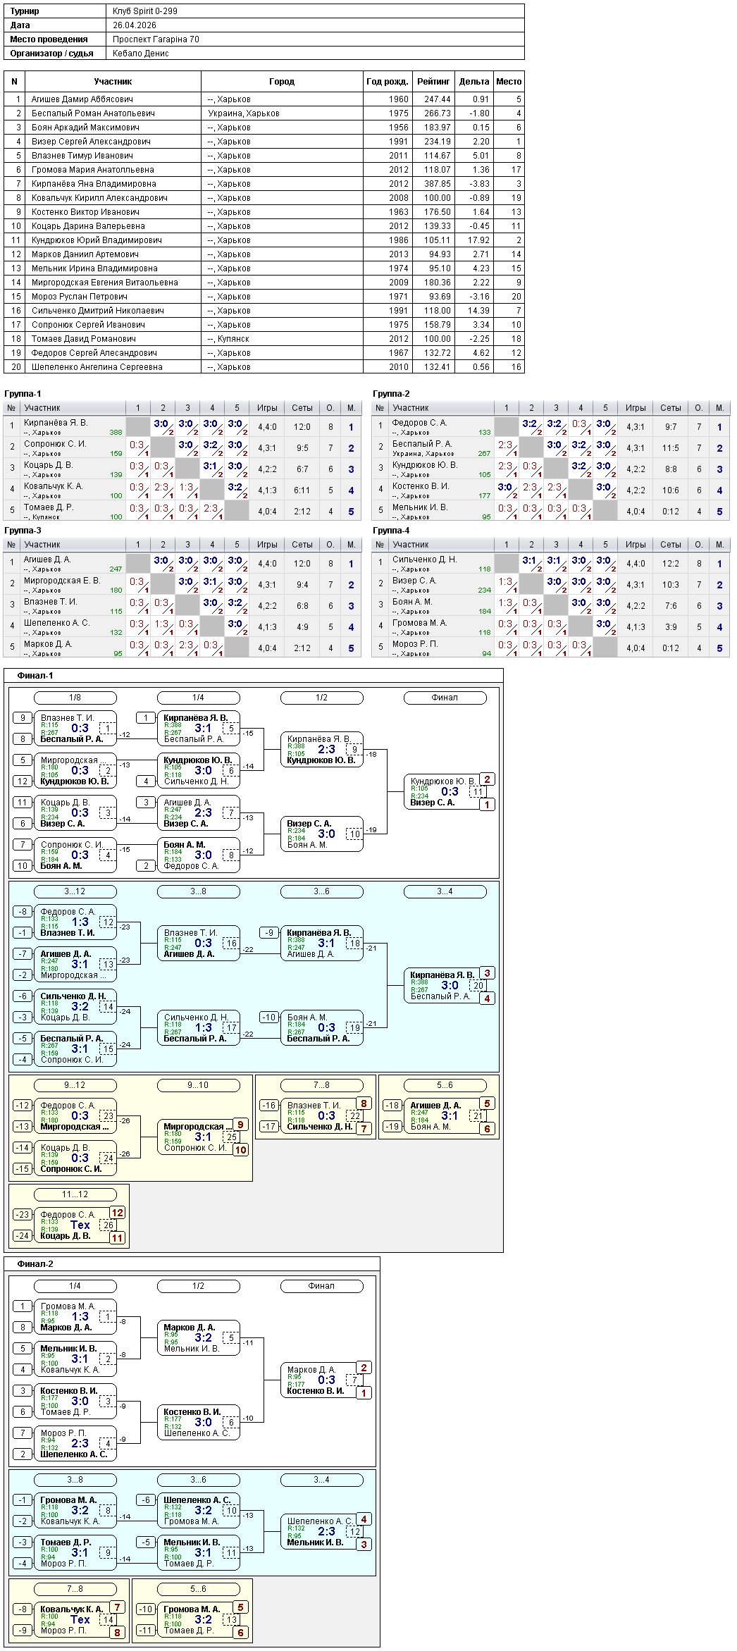
Task: Click the Группа-4 heading
Action: 392,531
